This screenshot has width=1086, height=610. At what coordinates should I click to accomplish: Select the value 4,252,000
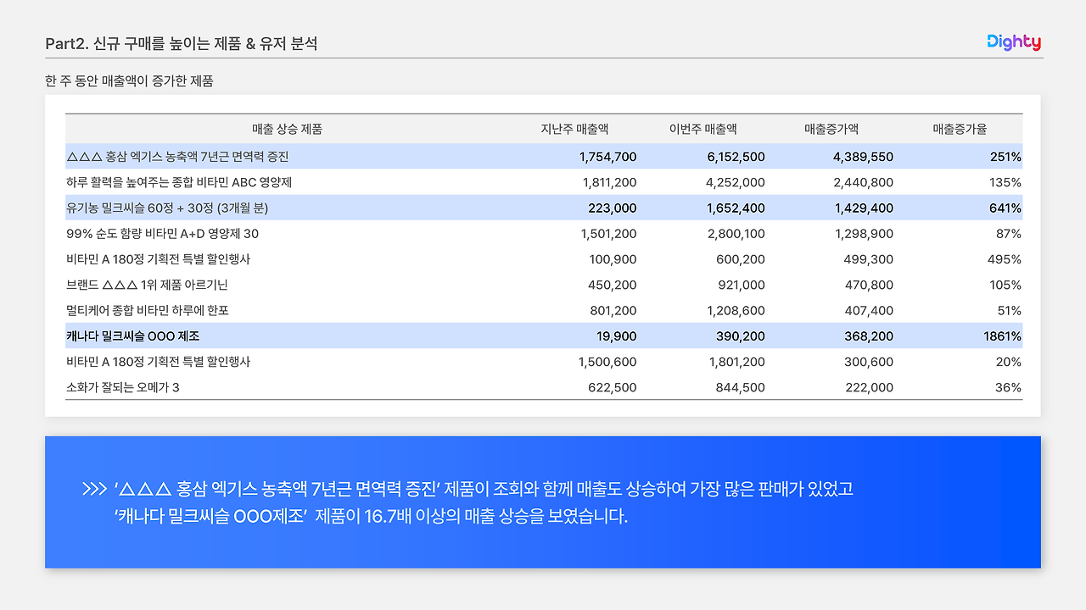pos(736,182)
